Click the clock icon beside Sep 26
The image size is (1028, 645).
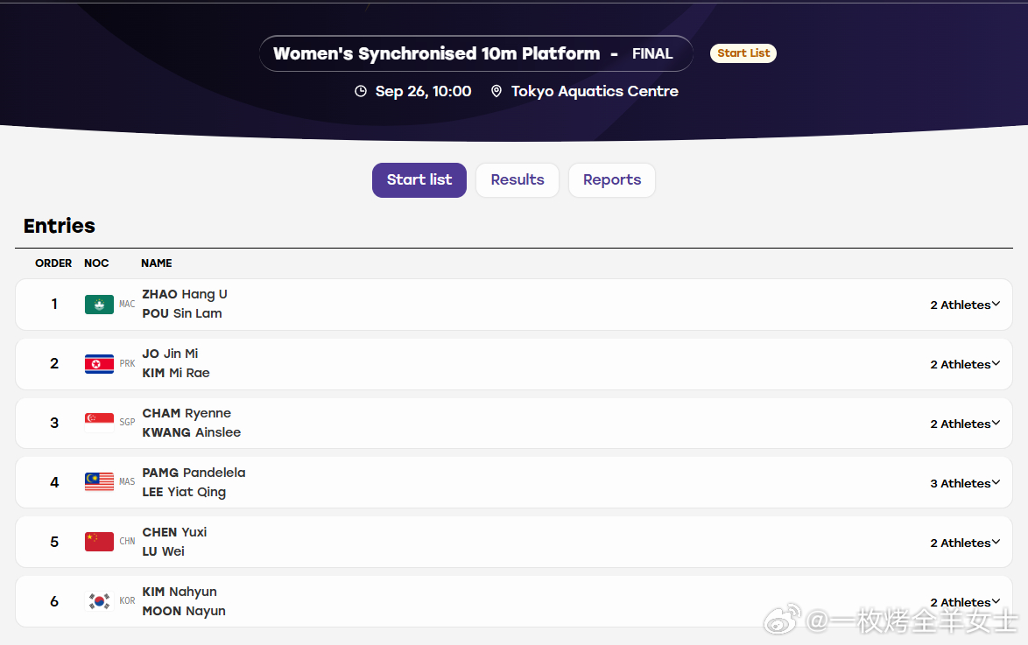pyautogui.click(x=361, y=91)
